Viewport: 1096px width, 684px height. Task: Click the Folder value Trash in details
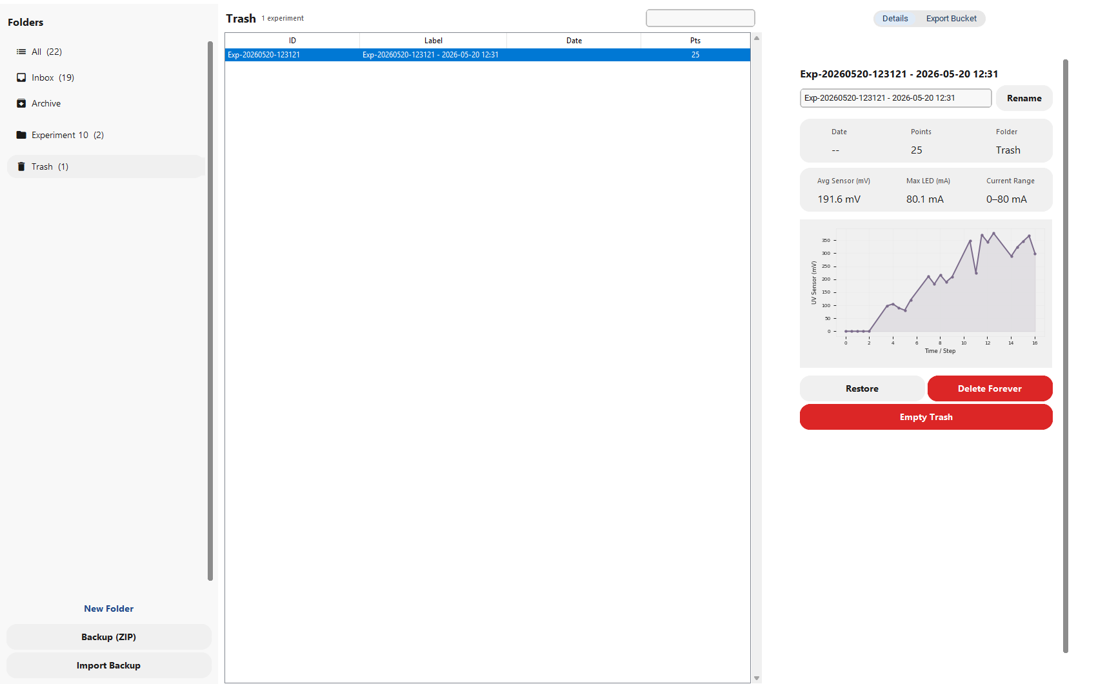click(1008, 150)
